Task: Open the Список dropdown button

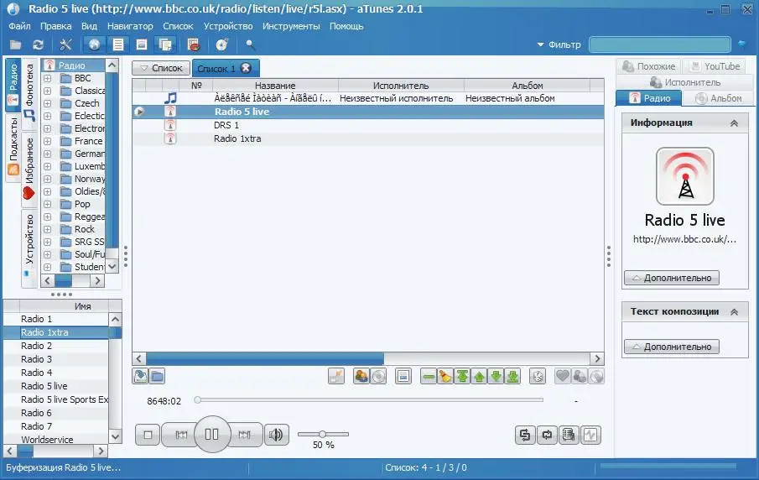Action: pyautogui.click(x=161, y=68)
